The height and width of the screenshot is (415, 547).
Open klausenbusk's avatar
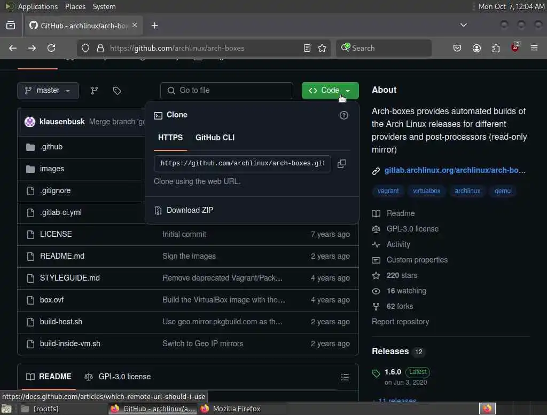[30, 122]
